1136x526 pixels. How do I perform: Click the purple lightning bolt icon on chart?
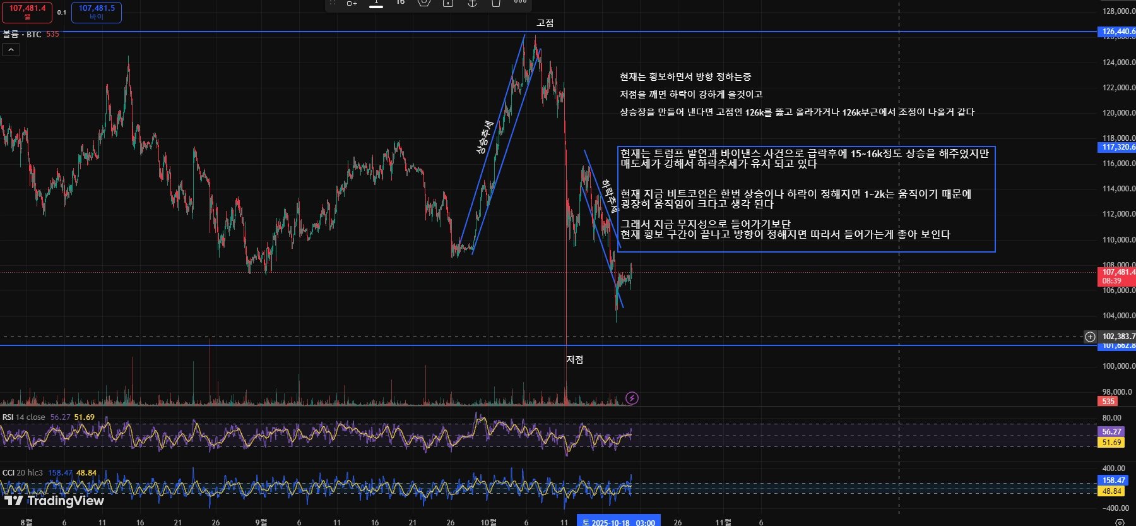pos(632,398)
